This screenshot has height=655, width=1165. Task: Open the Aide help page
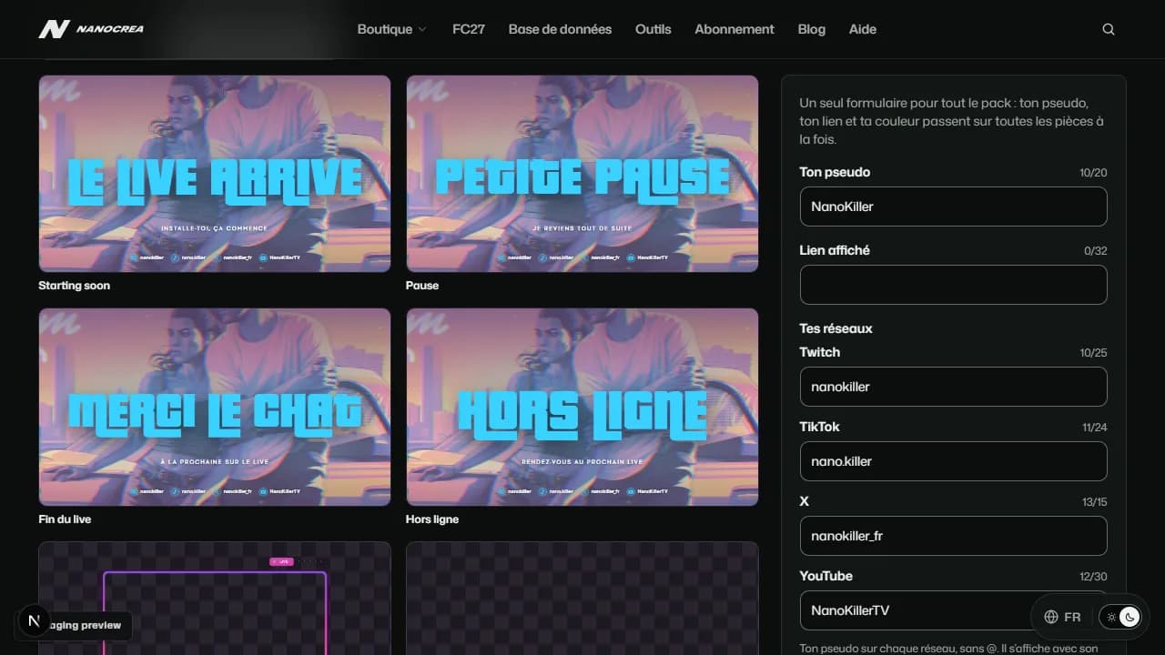click(863, 29)
